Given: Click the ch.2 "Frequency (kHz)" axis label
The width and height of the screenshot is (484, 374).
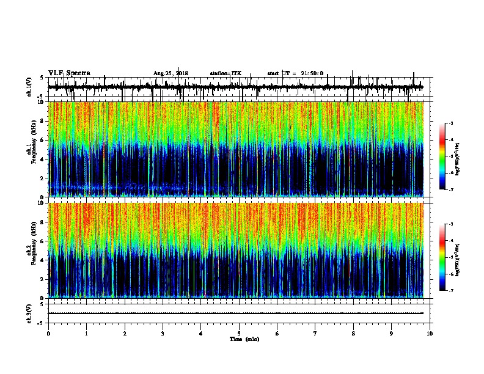Looking at the screenshot, I should pyautogui.click(x=34, y=243).
